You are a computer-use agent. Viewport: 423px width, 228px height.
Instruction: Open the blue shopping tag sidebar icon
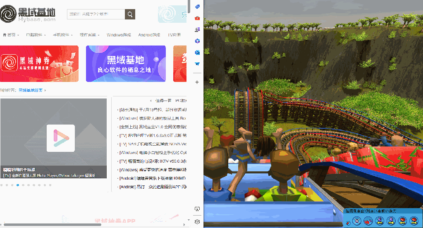pyautogui.click(x=197, y=7)
